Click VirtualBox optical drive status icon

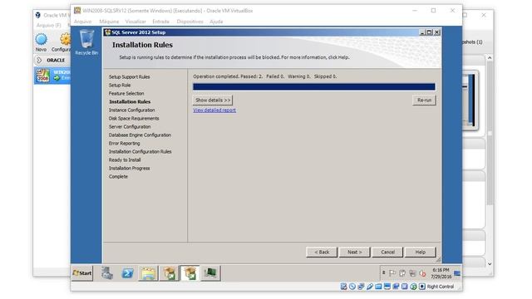click(x=352, y=287)
